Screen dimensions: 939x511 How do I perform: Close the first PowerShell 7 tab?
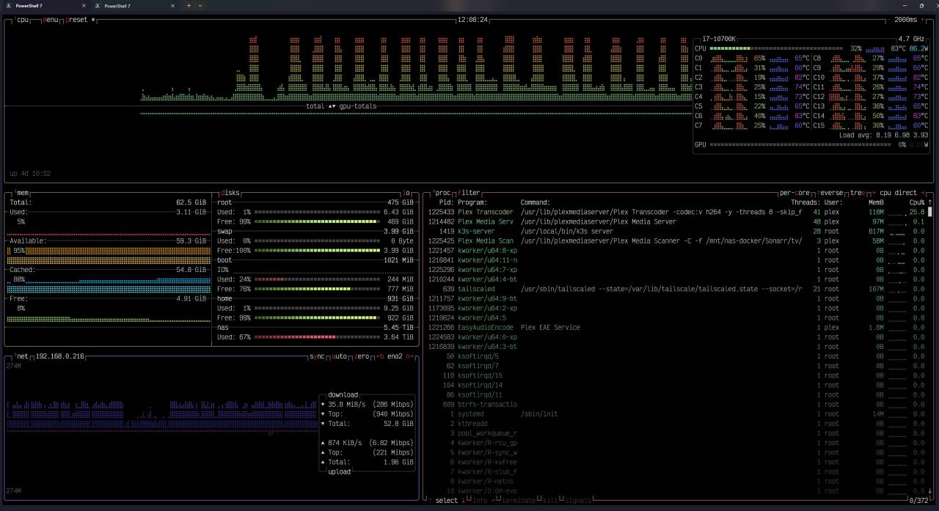click(x=84, y=6)
